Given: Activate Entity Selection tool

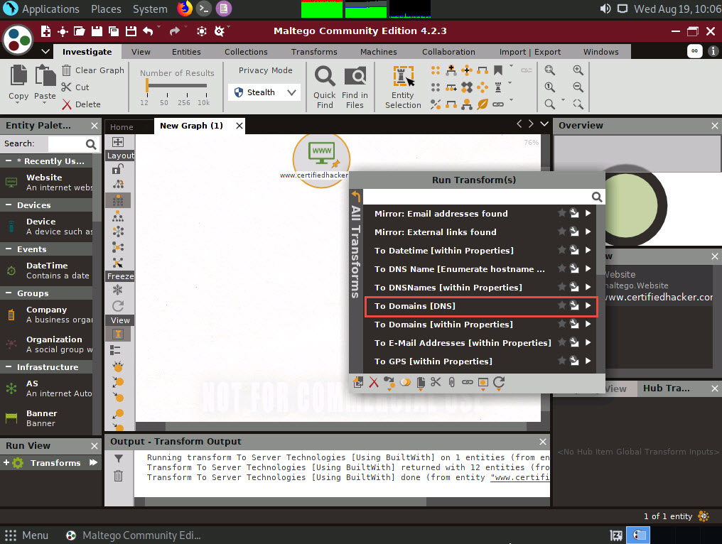Looking at the screenshot, I should pos(403,87).
